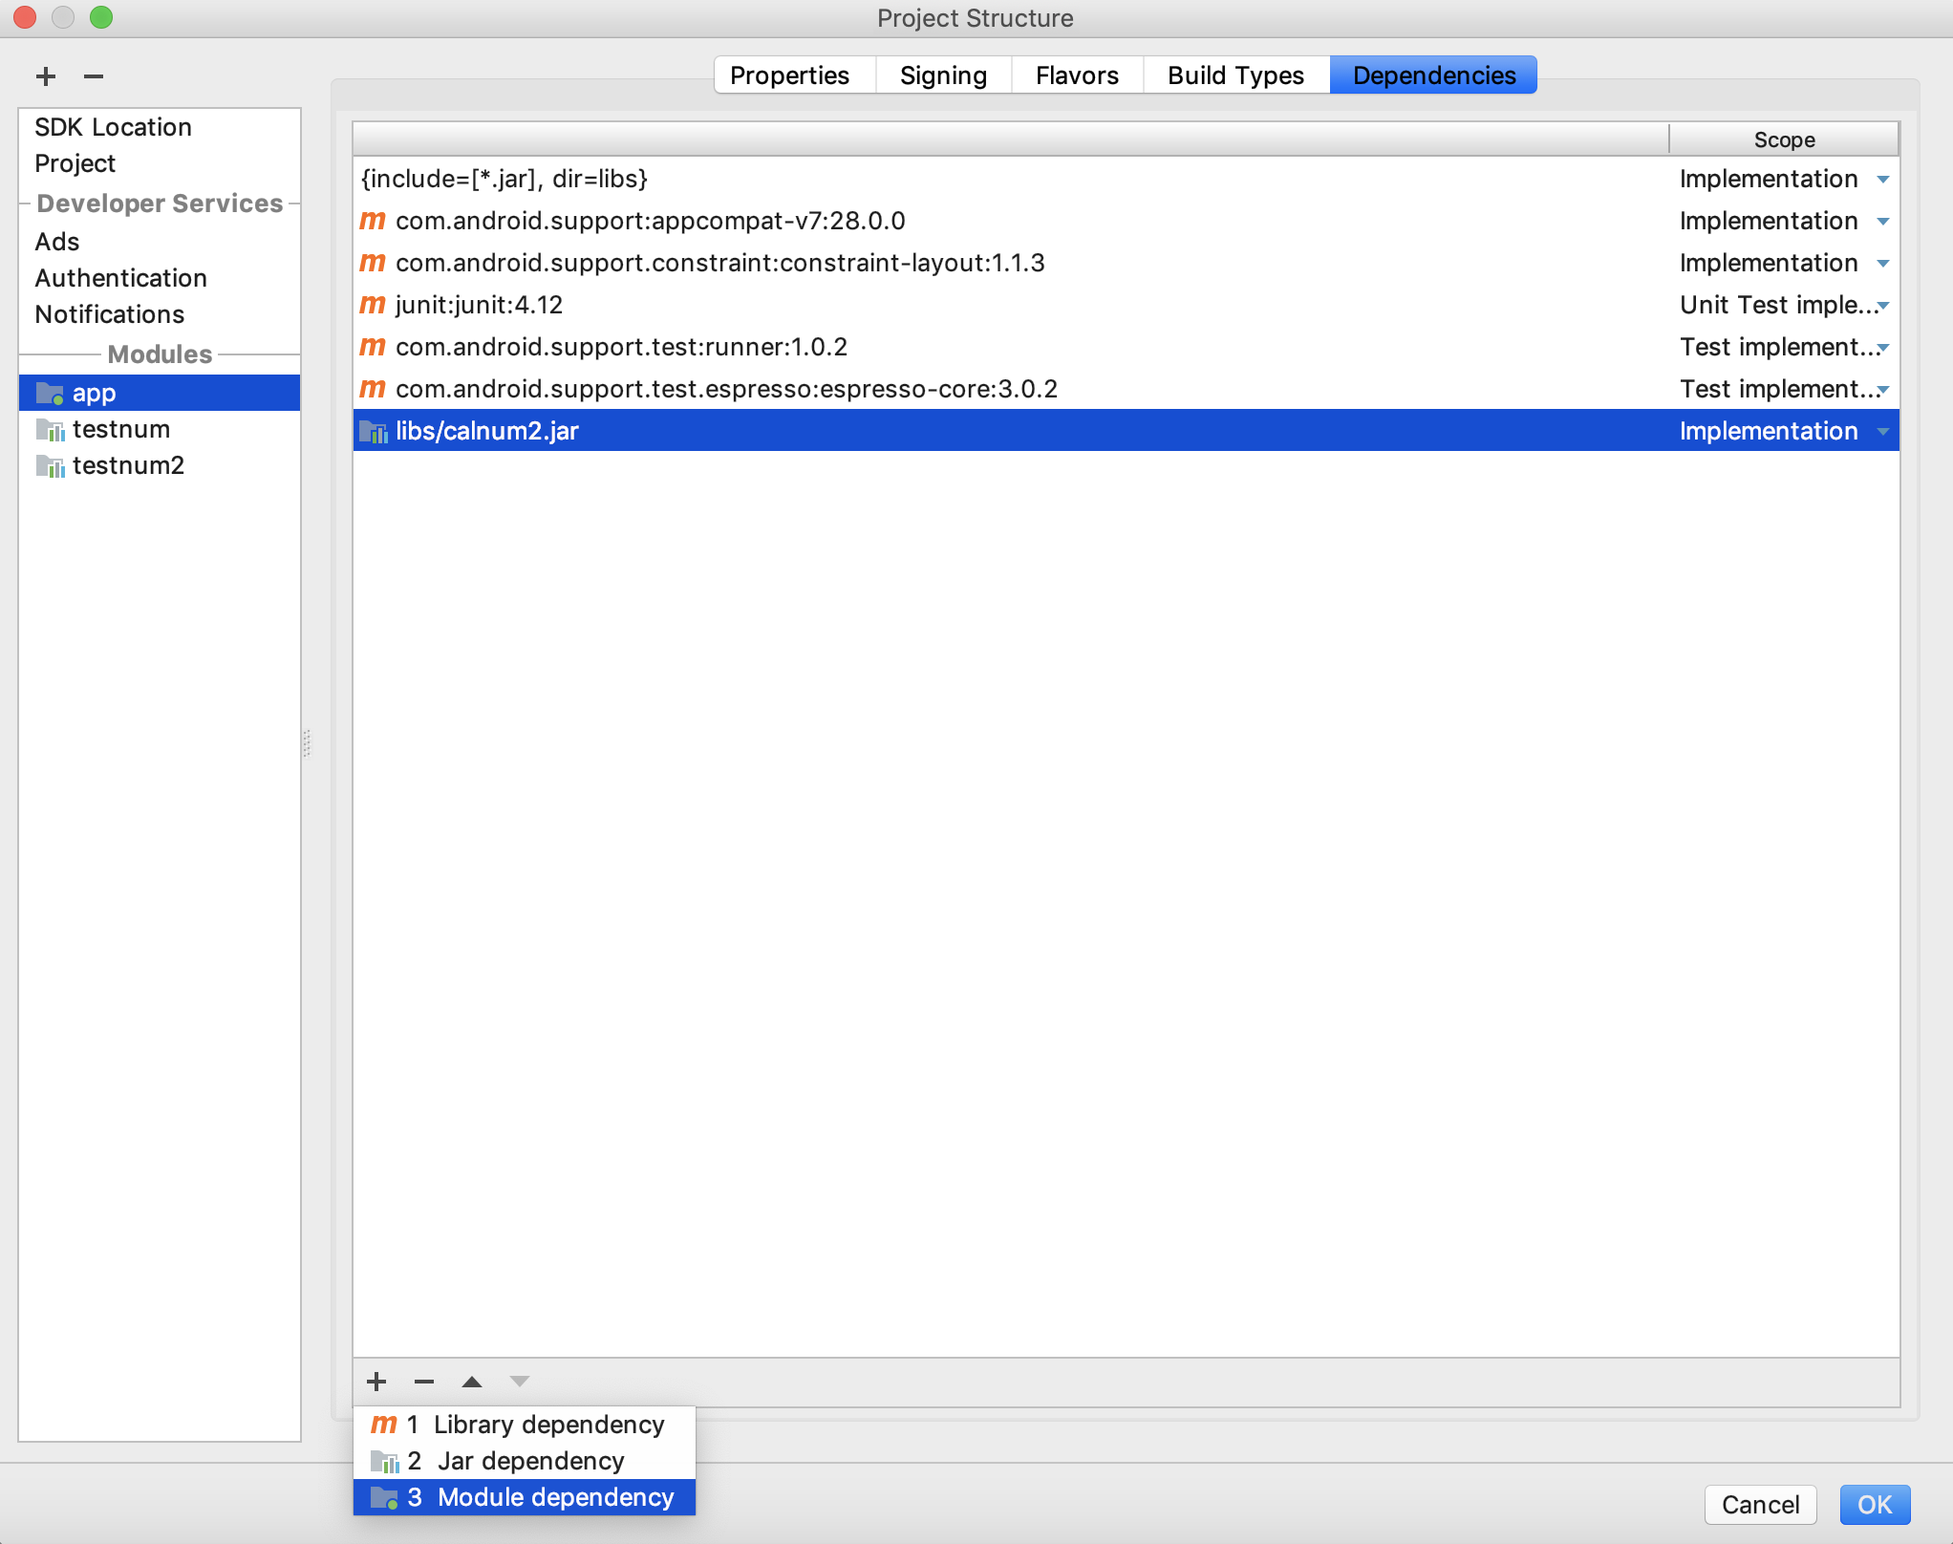Open Authentication under Developer Services
This screenshot has height=1544, width=1953.
(x=120, y=278)
